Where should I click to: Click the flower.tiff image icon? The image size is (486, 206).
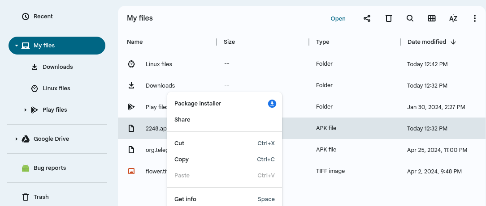point(131,171)
